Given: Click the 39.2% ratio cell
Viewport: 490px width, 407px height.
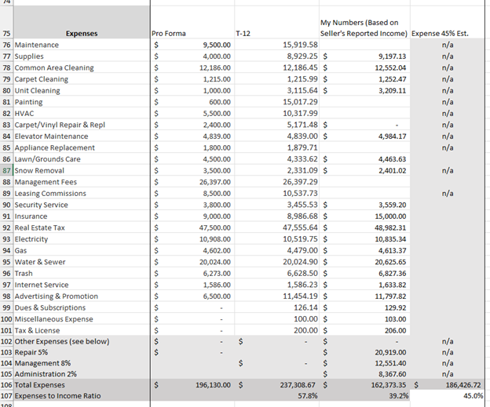Looking at the screenshot, I should [364, 396].
